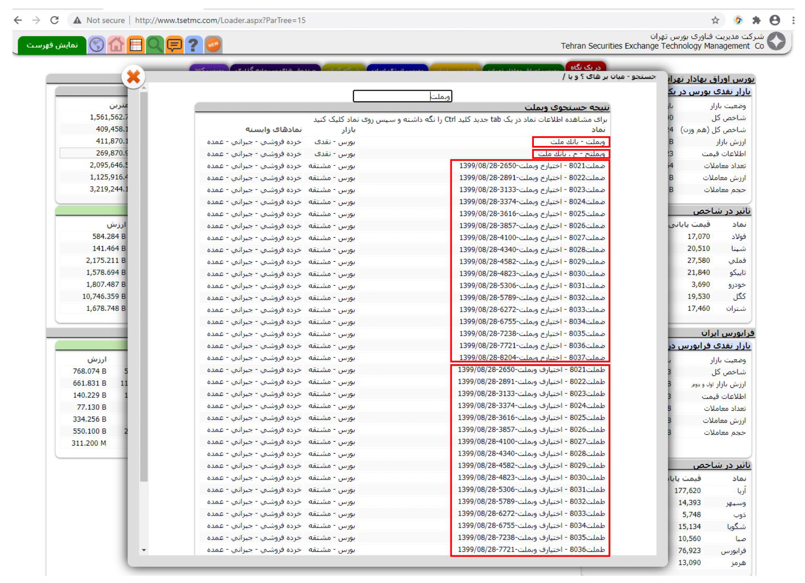
Task: Click the question mark help icon
Action: 193,44
